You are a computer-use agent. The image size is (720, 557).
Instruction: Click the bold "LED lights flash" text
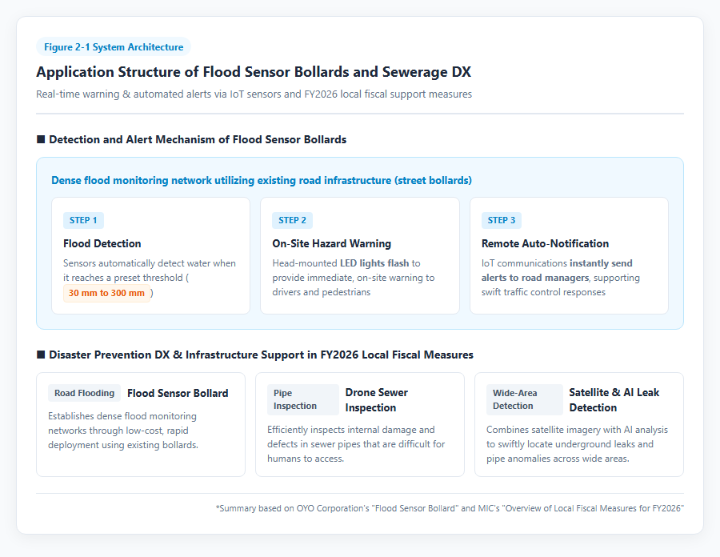point(374,263)
